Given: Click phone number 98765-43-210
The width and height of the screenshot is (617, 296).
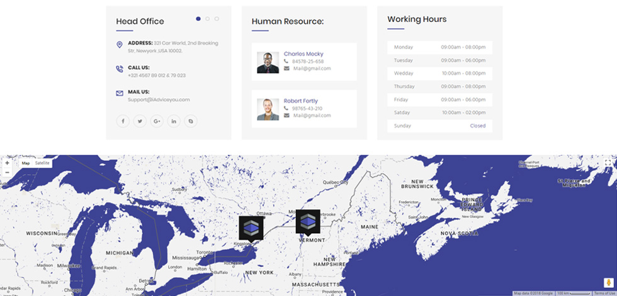Looking at the screenshot, I should tap(307, 108).
